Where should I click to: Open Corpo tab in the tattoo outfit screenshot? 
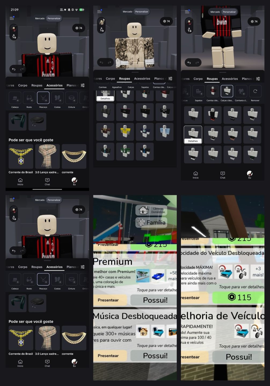[110, 79]
